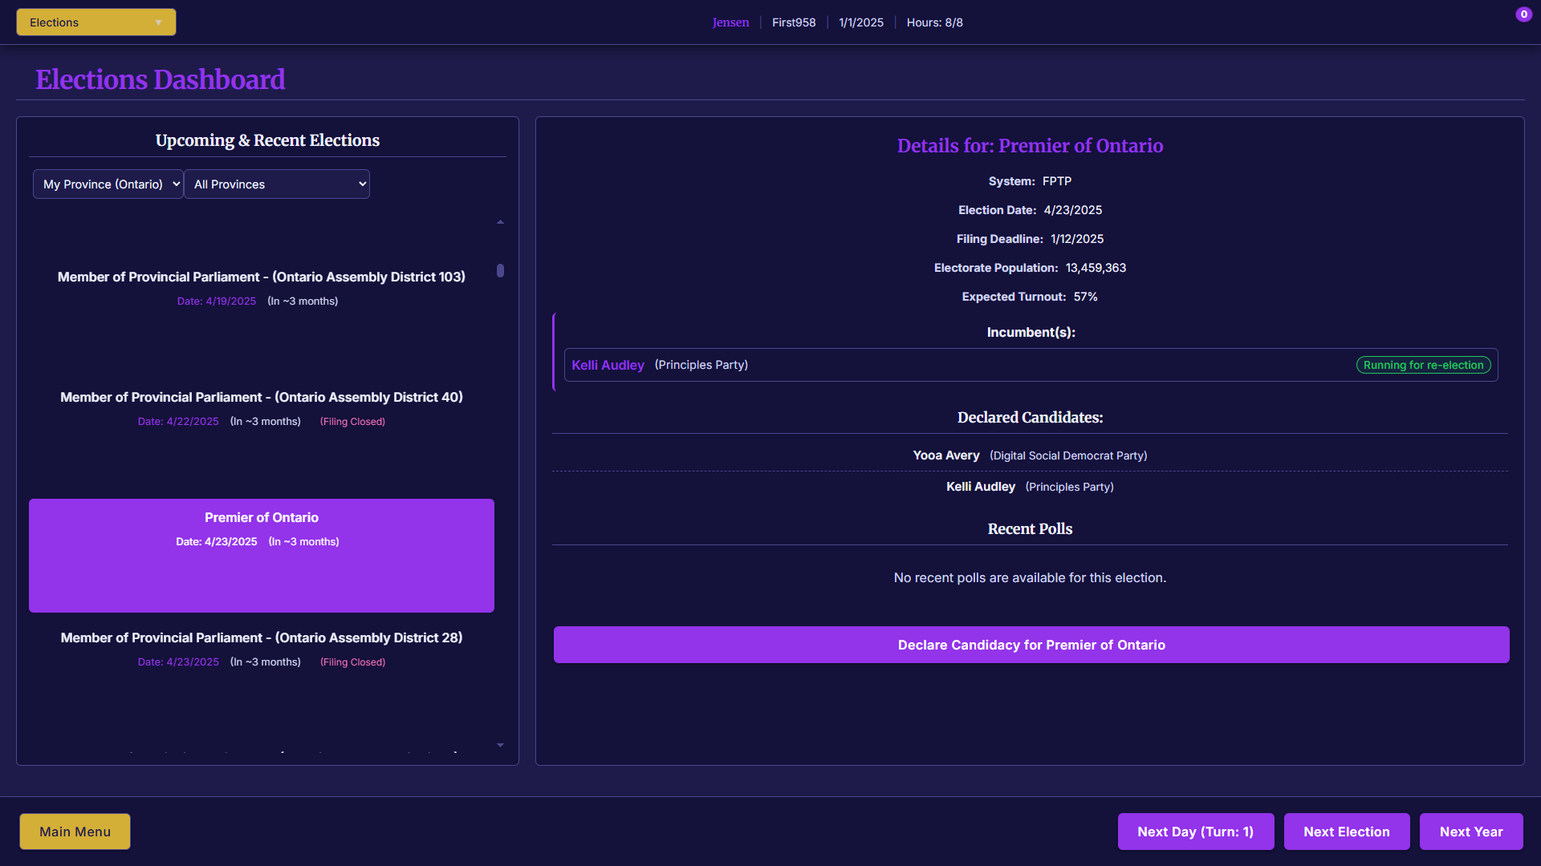This screenshot has height=866, width=1541.
Task: Expand the All Provinces dropdown
Action: (277, 184)
